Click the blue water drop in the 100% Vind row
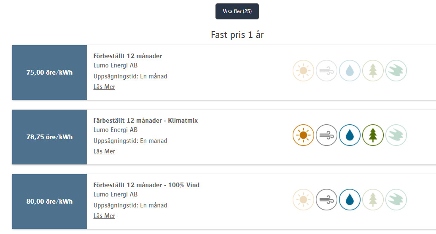The image size is (436, 234). coord(350,200)
